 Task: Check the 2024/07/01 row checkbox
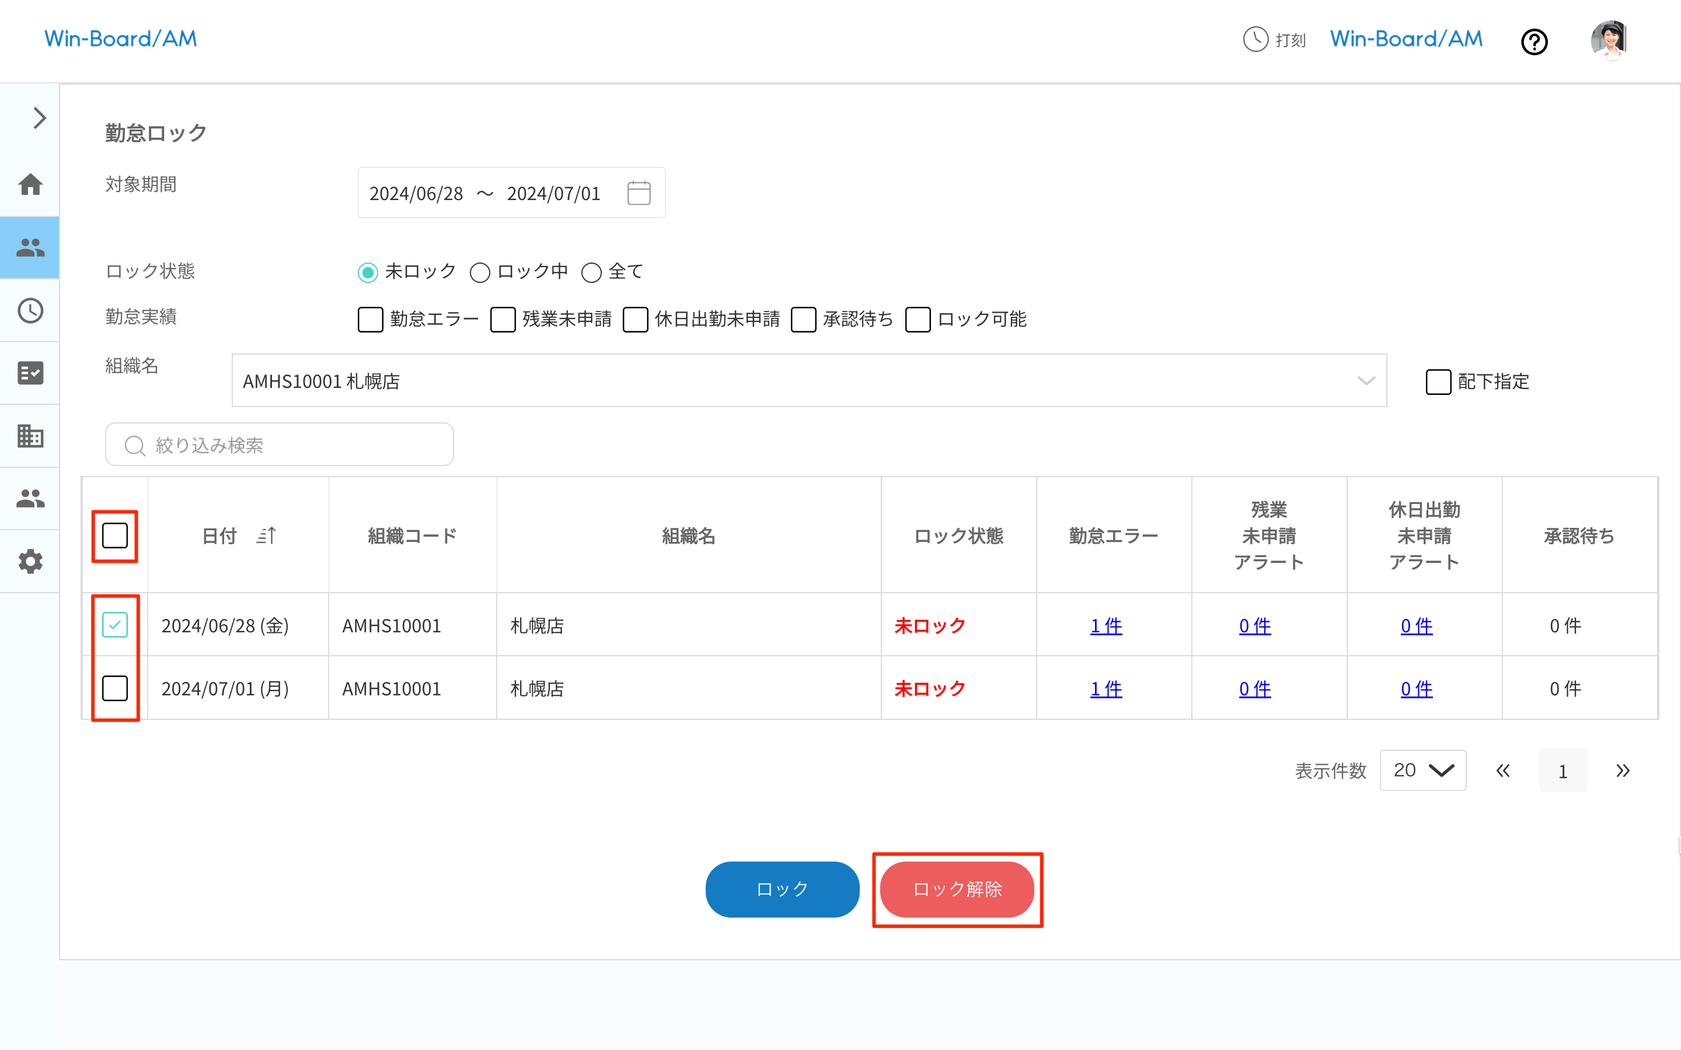(x=114, y=688)
